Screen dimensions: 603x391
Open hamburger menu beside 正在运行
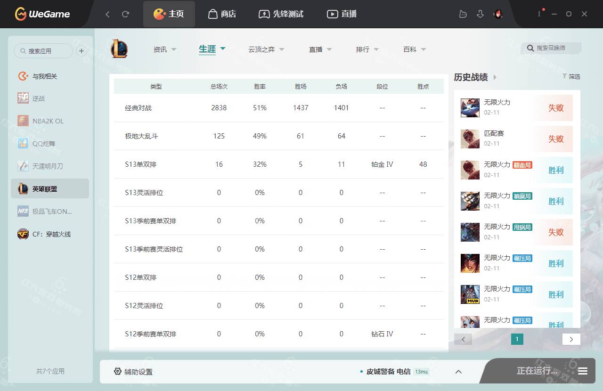pos(583,371)
